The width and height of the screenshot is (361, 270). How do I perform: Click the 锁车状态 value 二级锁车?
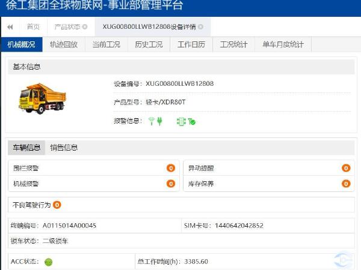pyautogui.click(x=55, y=241)
